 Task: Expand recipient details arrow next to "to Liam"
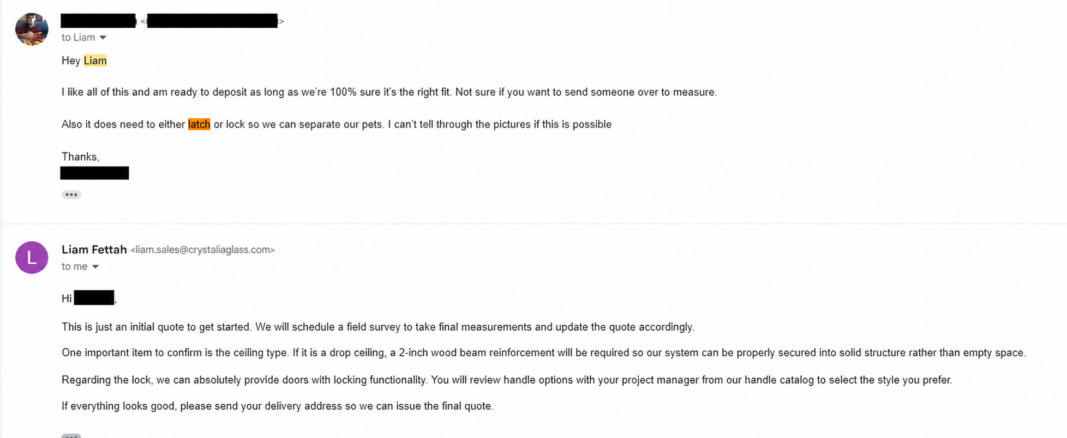[103, 38]
